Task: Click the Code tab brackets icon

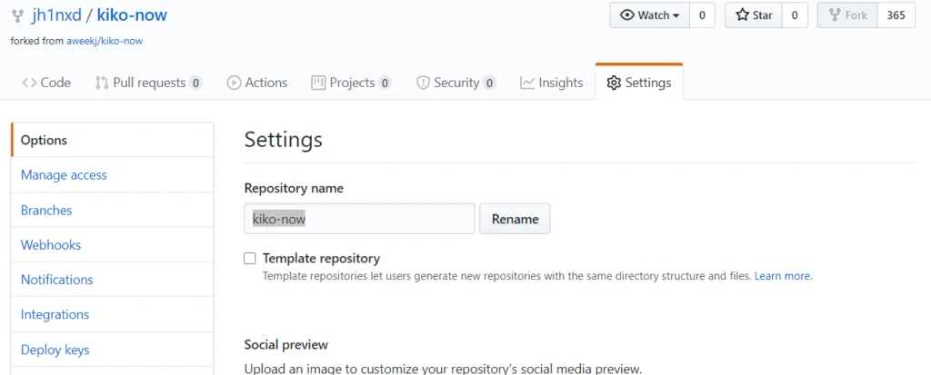Action: click(x=29, y=83)
